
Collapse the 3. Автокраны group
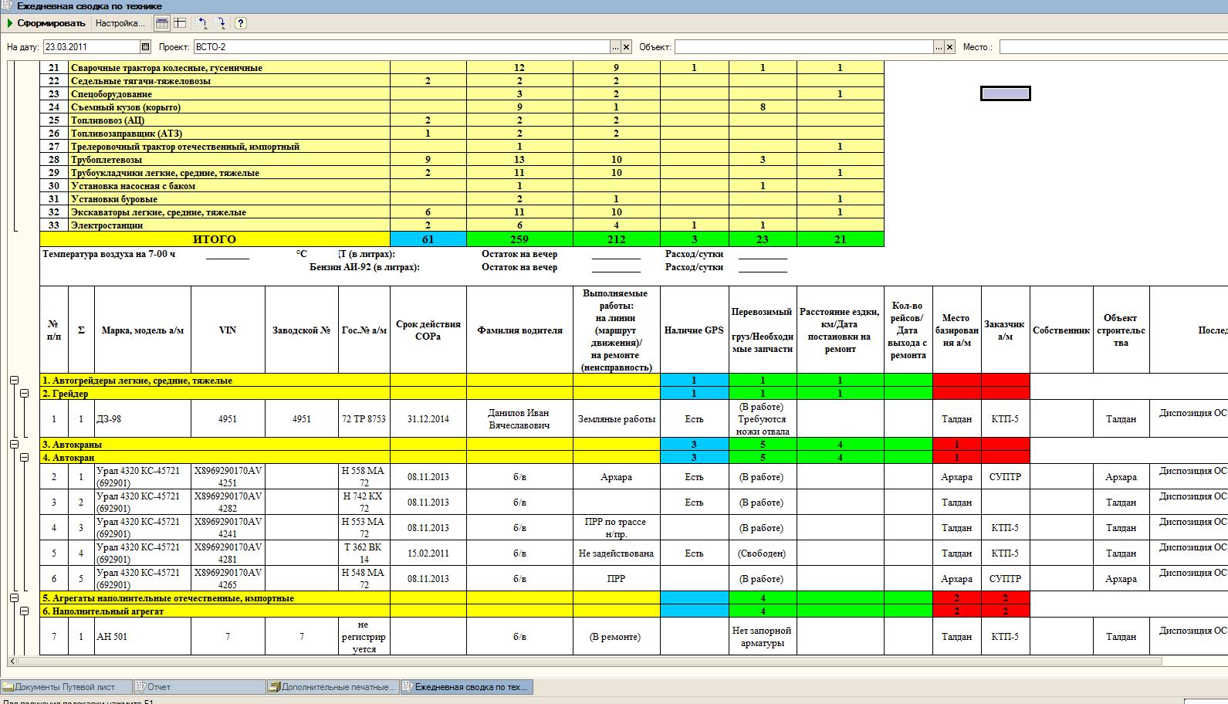[14, 445]
